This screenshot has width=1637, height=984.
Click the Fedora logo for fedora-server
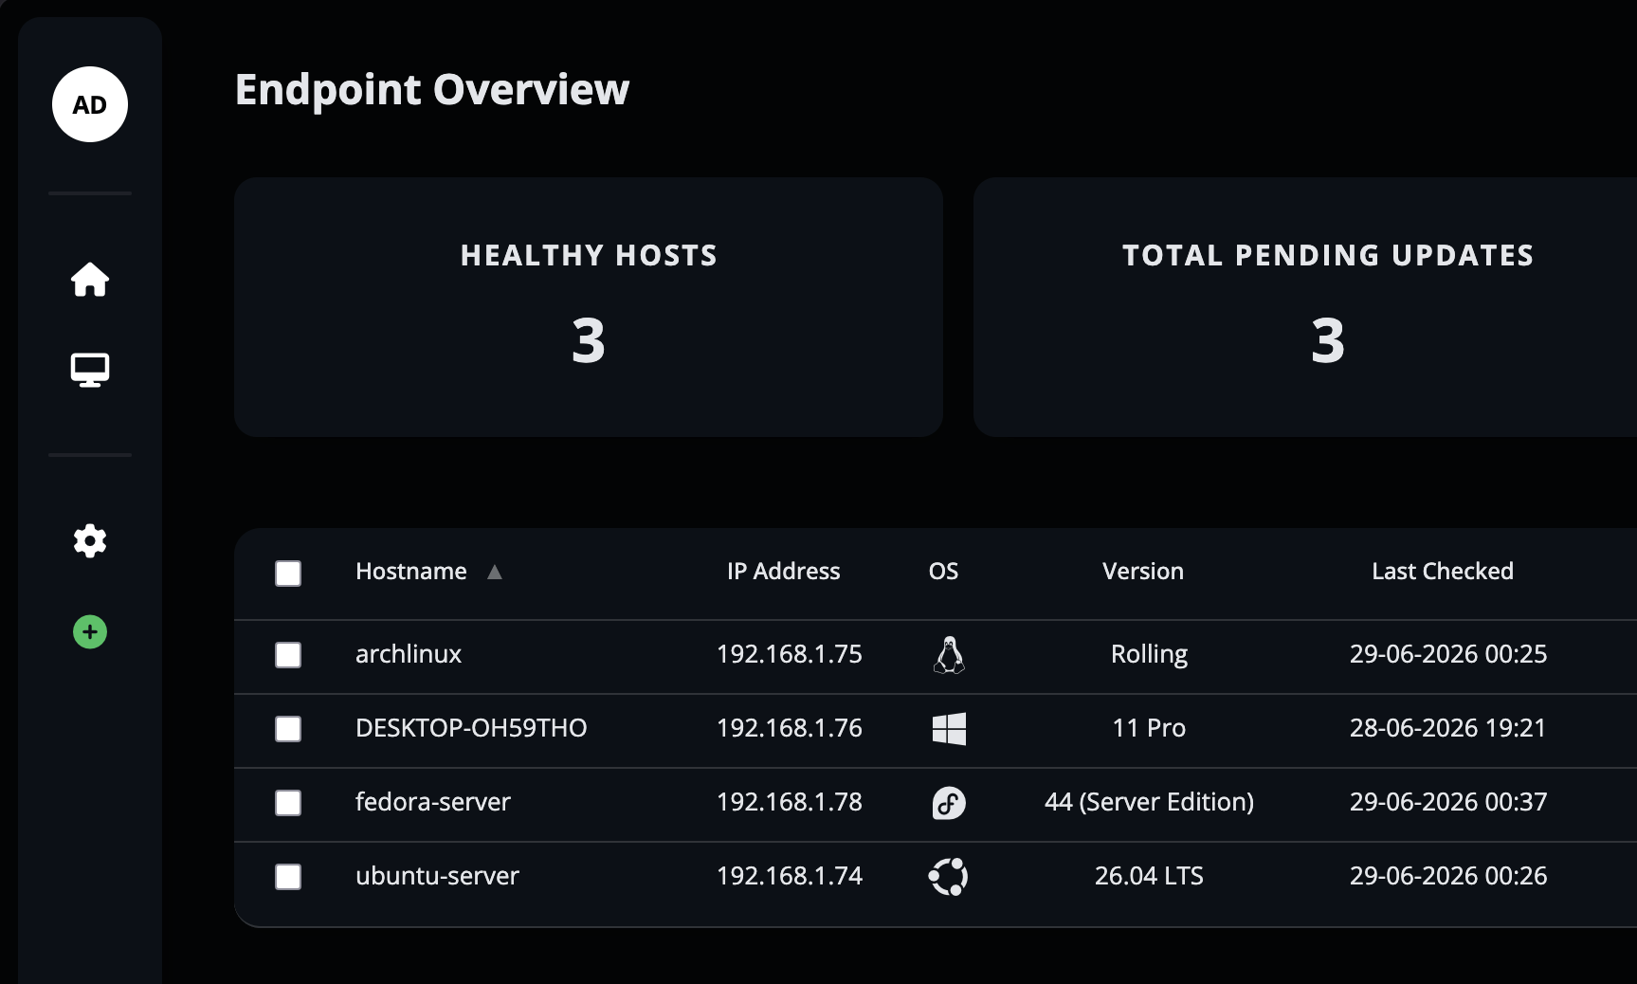[949, 803]
